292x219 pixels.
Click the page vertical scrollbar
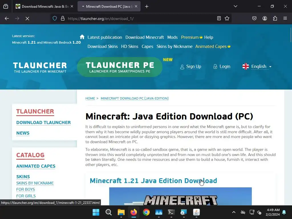291,35
